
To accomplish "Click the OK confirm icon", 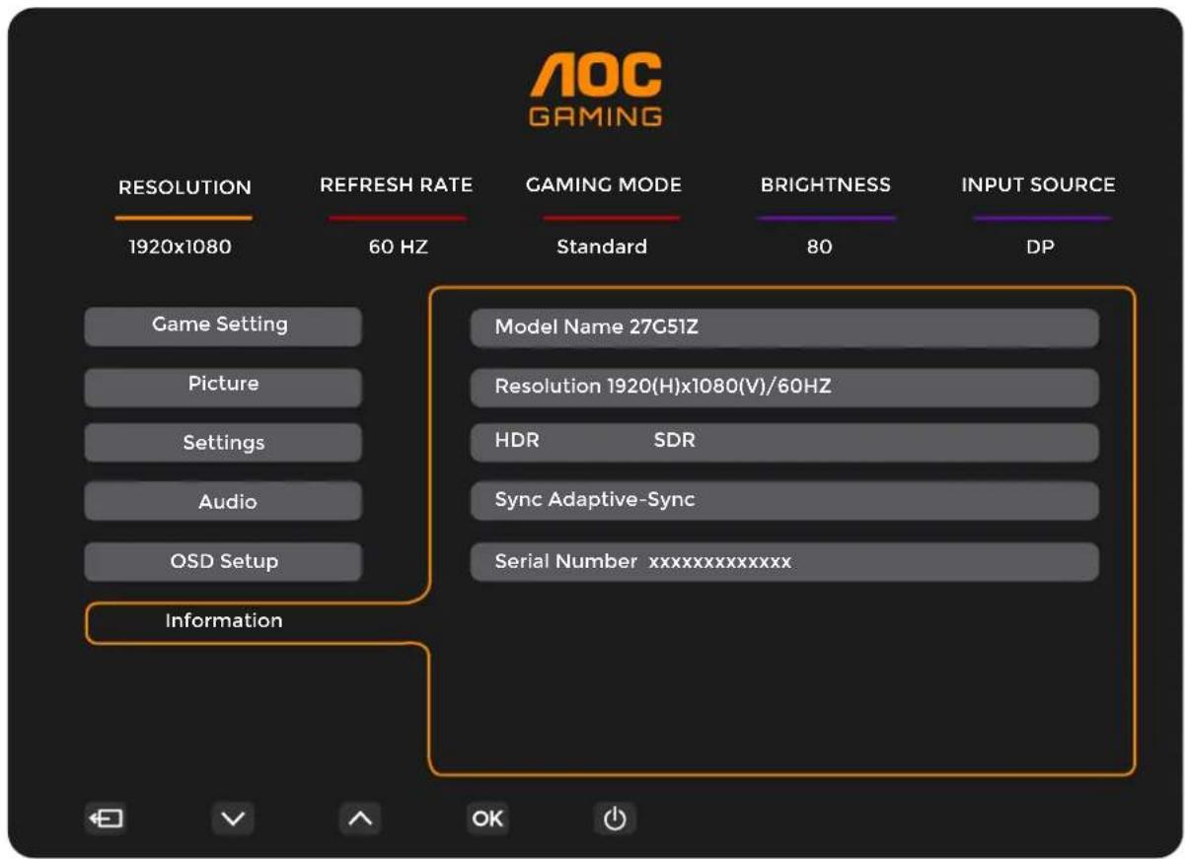I will pos(487,819).
